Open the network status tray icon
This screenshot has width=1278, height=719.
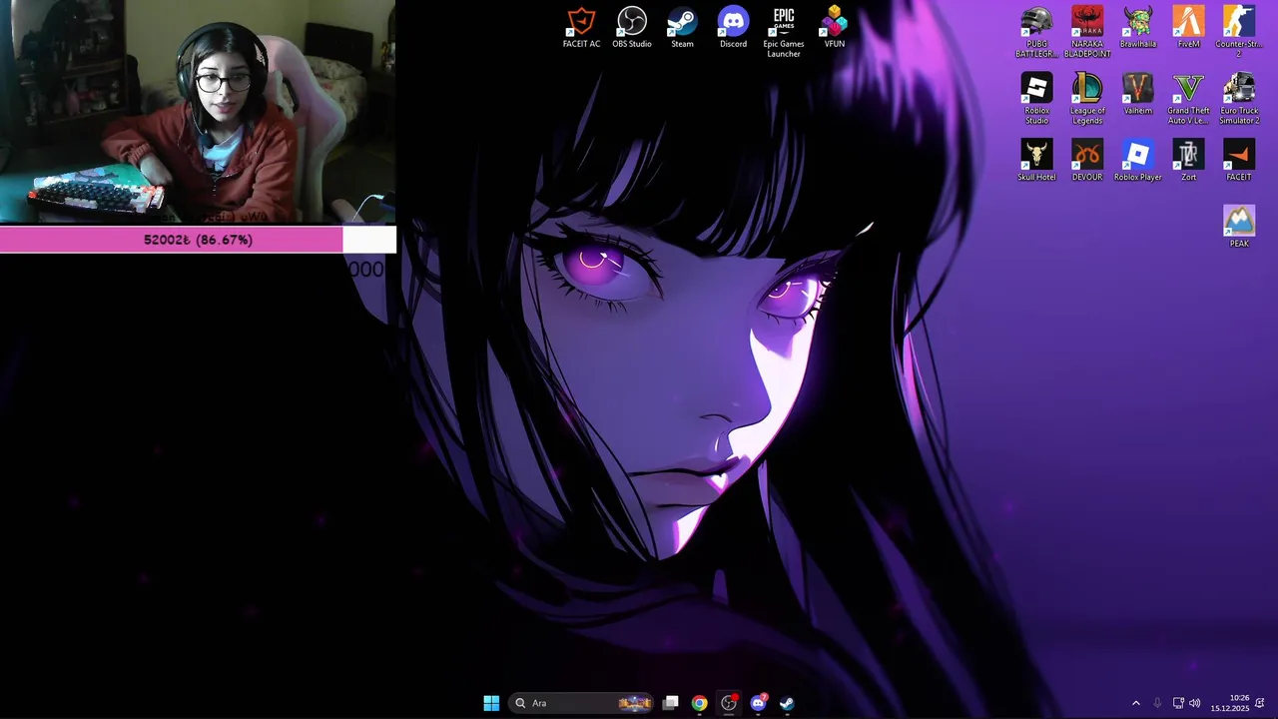tap(1178, 703)
